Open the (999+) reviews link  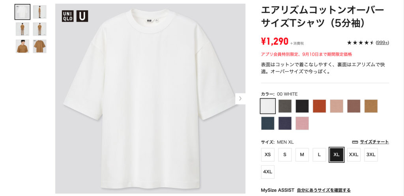coord(382,43)
